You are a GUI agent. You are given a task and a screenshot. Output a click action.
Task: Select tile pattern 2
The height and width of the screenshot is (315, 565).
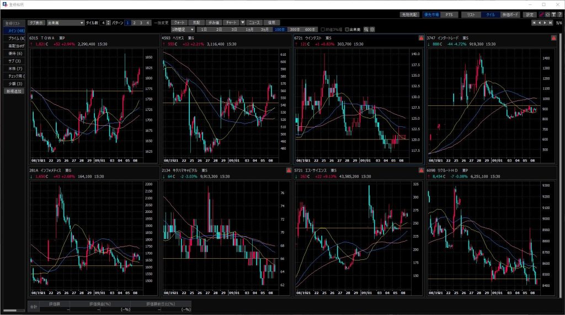pos(134,23)
